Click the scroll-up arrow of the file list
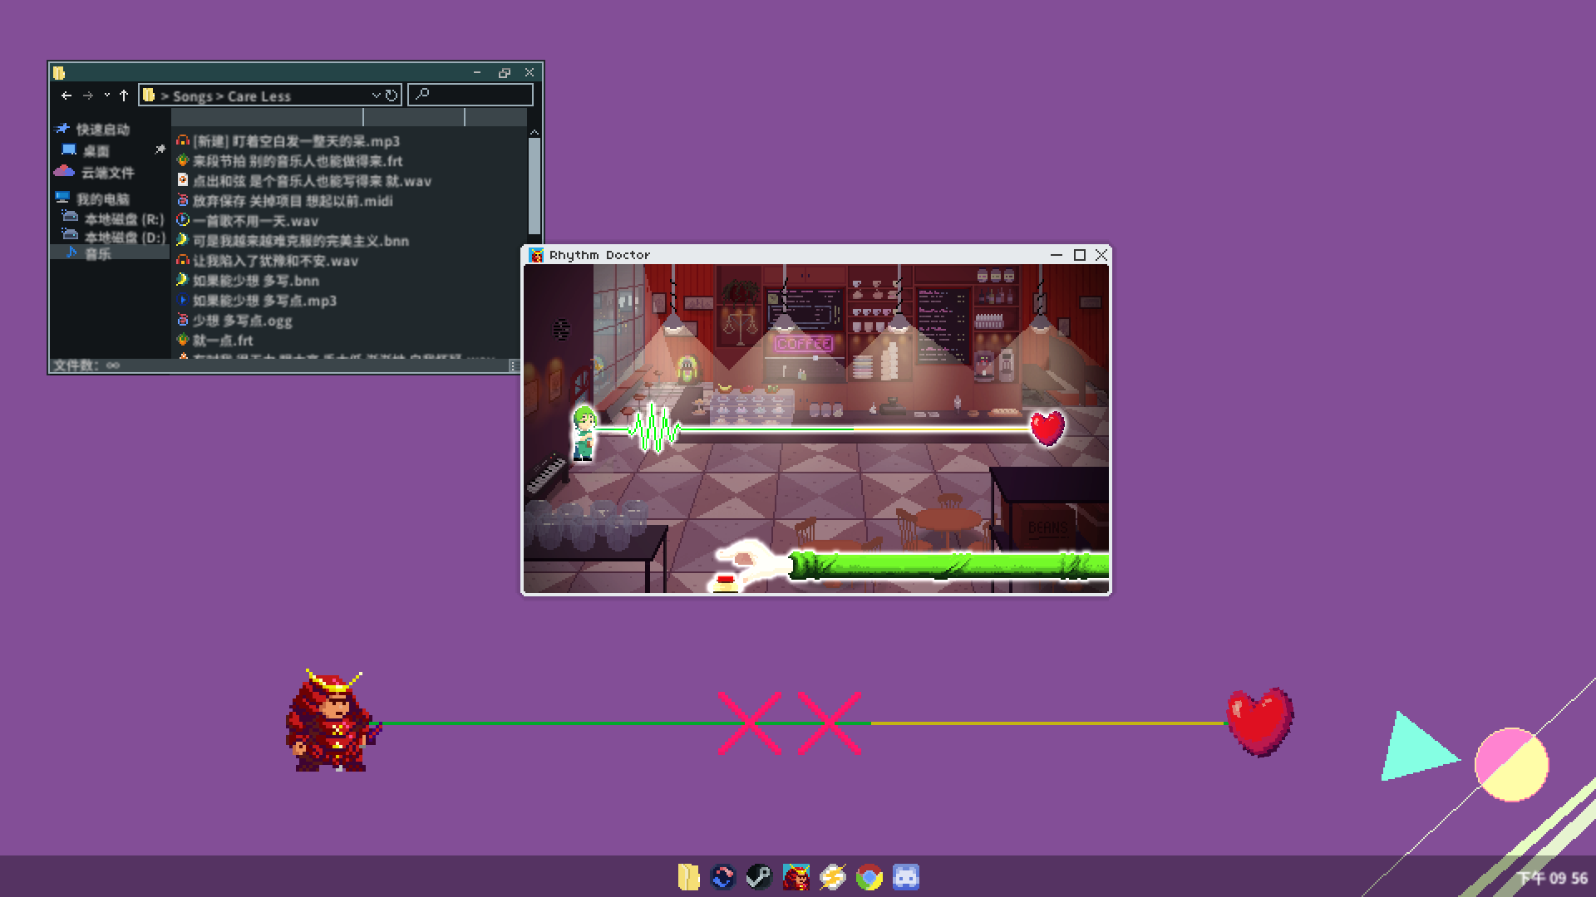1596x897 pixels. 534,132
